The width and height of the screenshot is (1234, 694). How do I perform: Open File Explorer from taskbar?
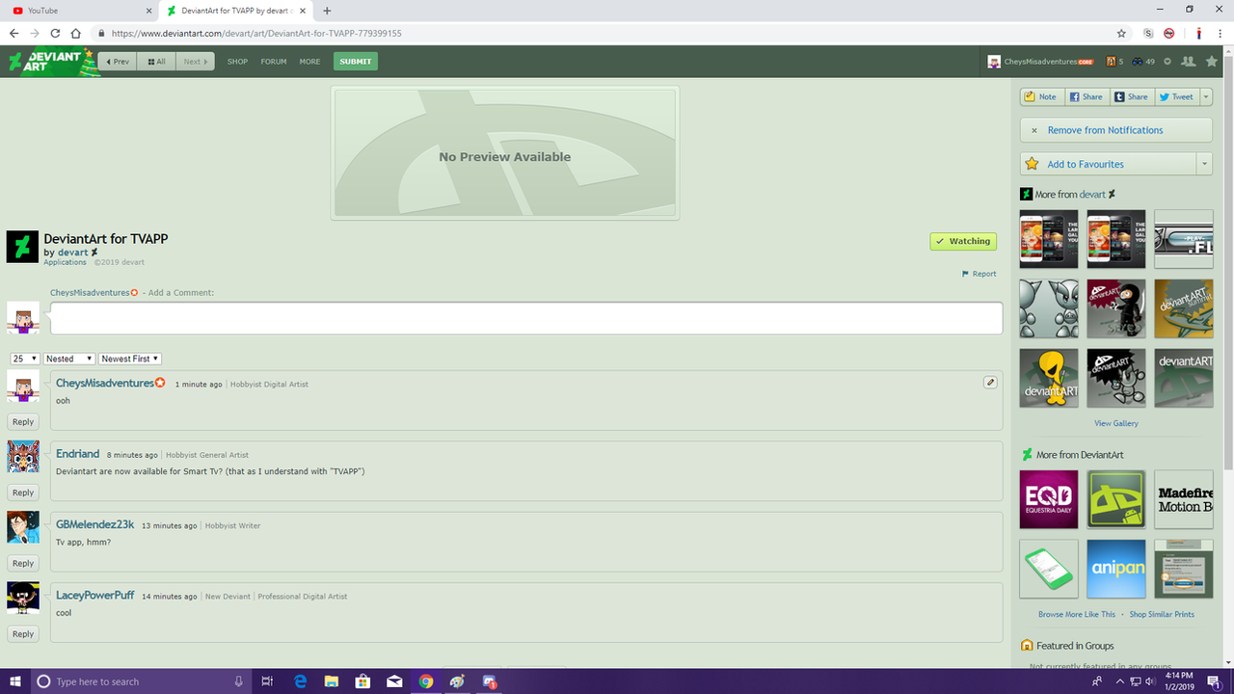332,681
